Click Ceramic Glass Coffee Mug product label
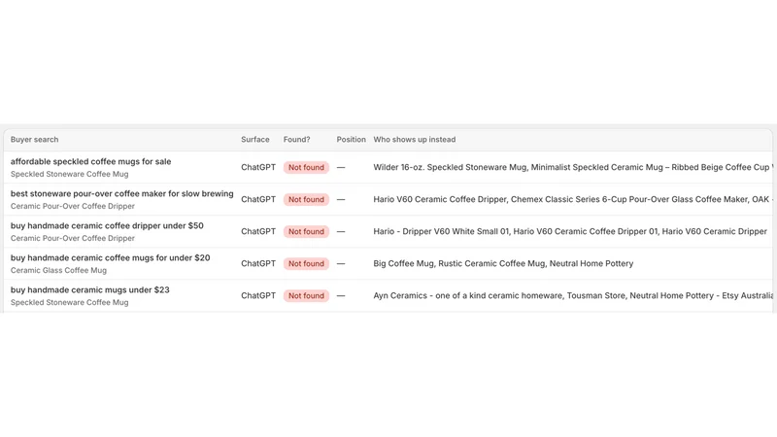 [58, 270]
